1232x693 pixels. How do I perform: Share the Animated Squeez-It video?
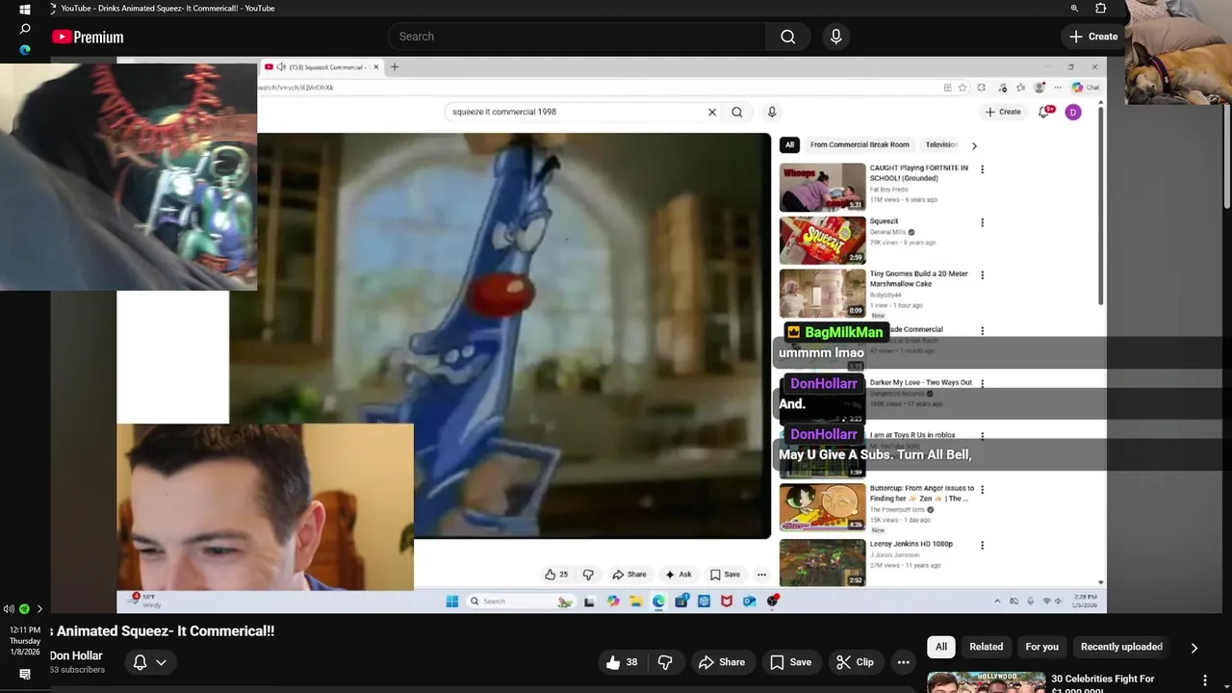(x=722, y=662)
